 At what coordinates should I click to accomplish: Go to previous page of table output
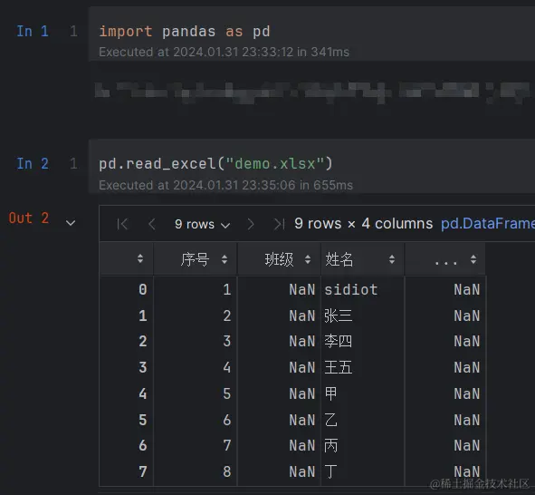[152, 224]
